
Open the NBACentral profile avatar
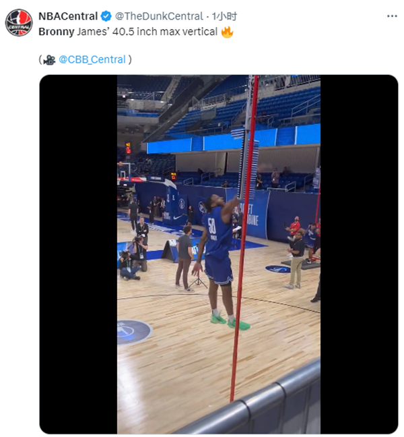[x=19, y=22]
